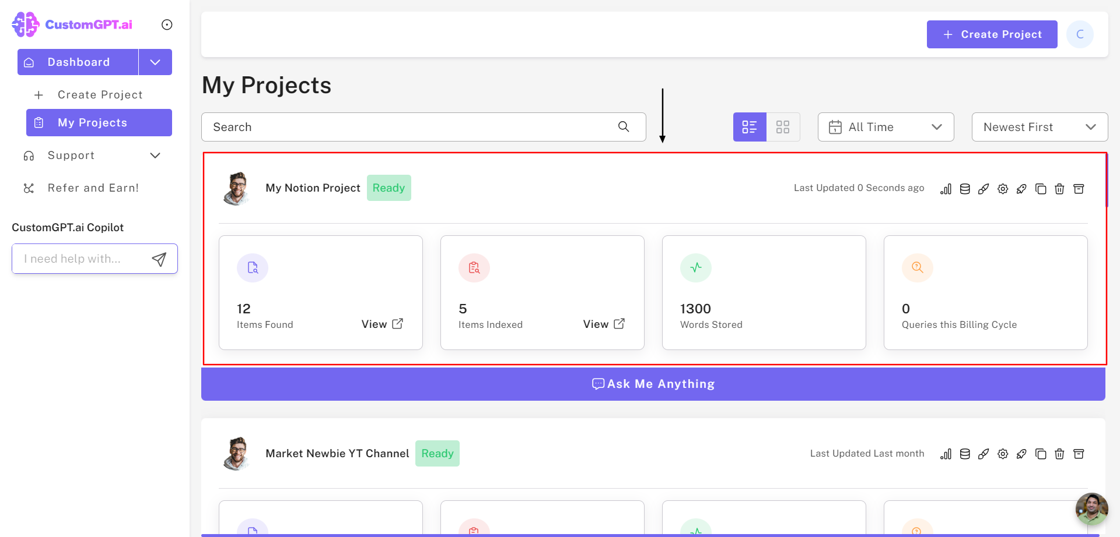
Task: Click the top Create Project button
Action: 992,34
